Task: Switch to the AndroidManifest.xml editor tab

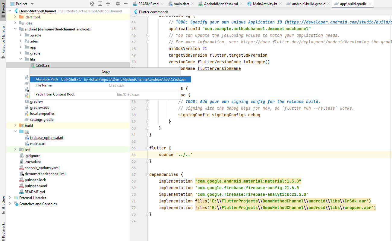Action: point(220,4)
